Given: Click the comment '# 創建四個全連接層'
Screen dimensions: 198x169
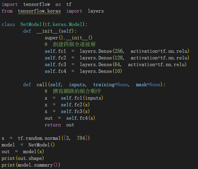Looking at the screenshot, I should click(70, 44).
